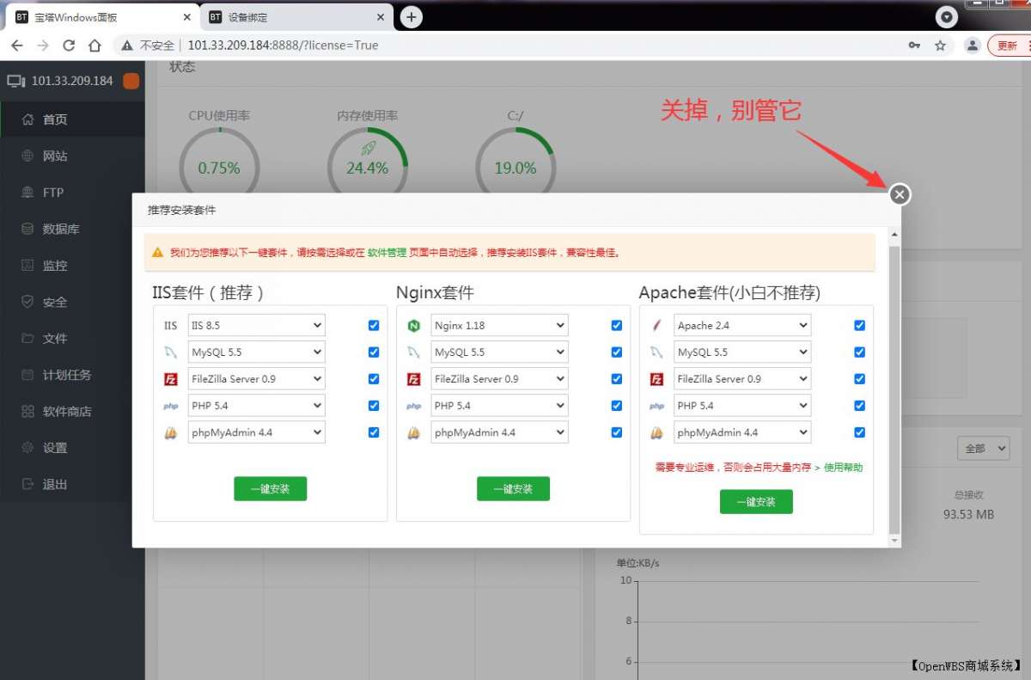
Task: Open the 设置 (Settings) section
Action: 53,447
